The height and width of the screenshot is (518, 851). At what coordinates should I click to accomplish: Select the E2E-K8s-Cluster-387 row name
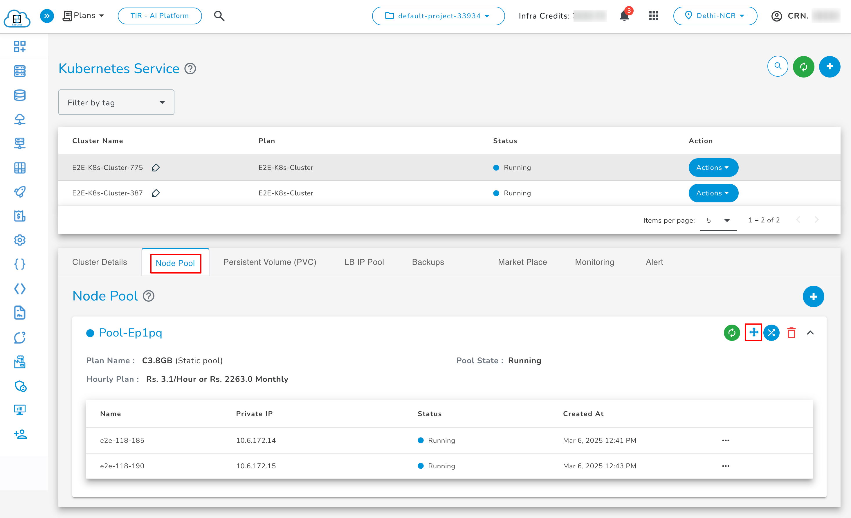(x=107, y=193)
